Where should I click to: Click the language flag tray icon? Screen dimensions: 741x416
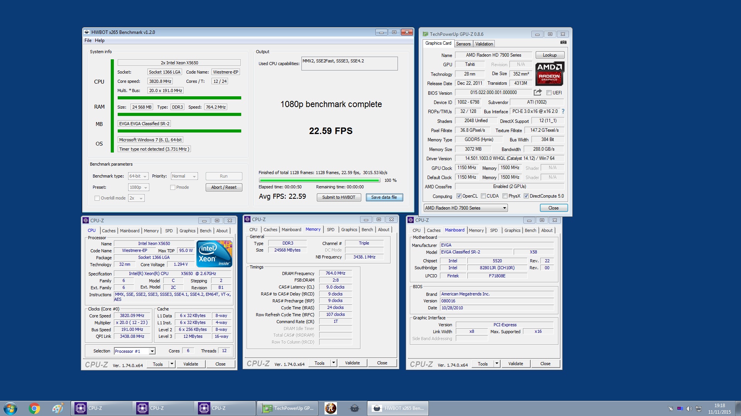[x=680, y=408]
